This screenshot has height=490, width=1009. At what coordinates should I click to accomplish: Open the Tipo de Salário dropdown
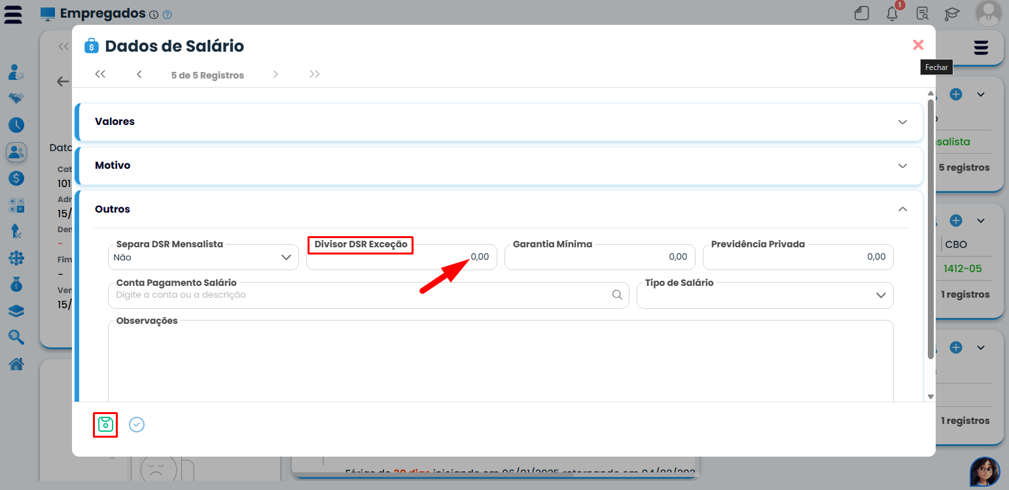(765, 295)
